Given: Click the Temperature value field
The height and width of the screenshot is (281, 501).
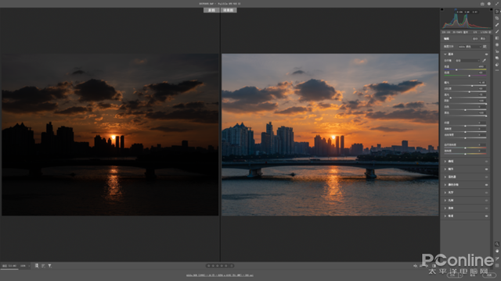Looking at the screenshot, I should point(481,66).
